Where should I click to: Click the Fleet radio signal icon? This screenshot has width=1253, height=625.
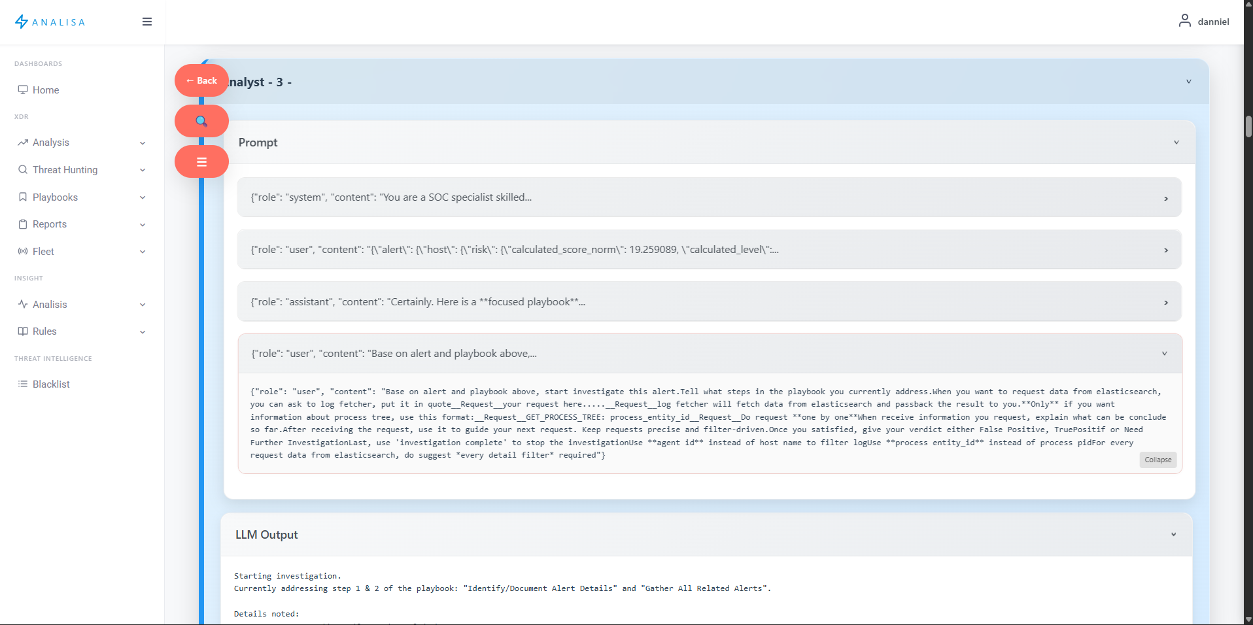tap(23, 251)
